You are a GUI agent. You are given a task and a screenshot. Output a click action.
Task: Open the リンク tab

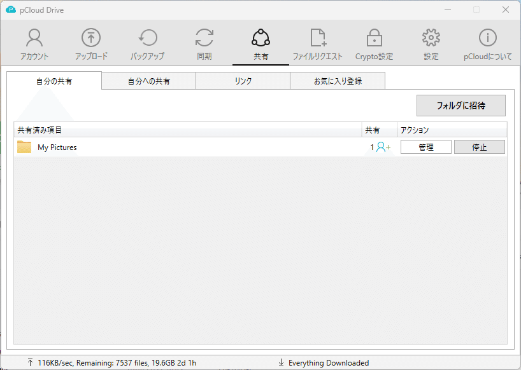(x=243, y=81)
